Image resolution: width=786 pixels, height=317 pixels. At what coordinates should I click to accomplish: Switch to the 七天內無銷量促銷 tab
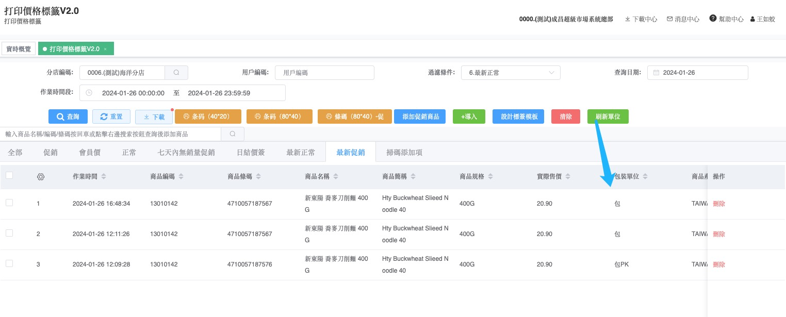tap(186, 153)
